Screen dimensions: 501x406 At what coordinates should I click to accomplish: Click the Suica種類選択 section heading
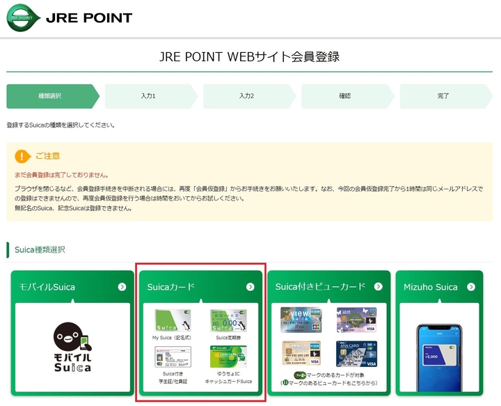(x=40, y=250)
